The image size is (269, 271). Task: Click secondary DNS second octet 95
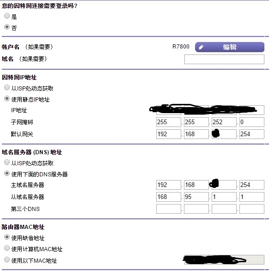pos(196,197)
